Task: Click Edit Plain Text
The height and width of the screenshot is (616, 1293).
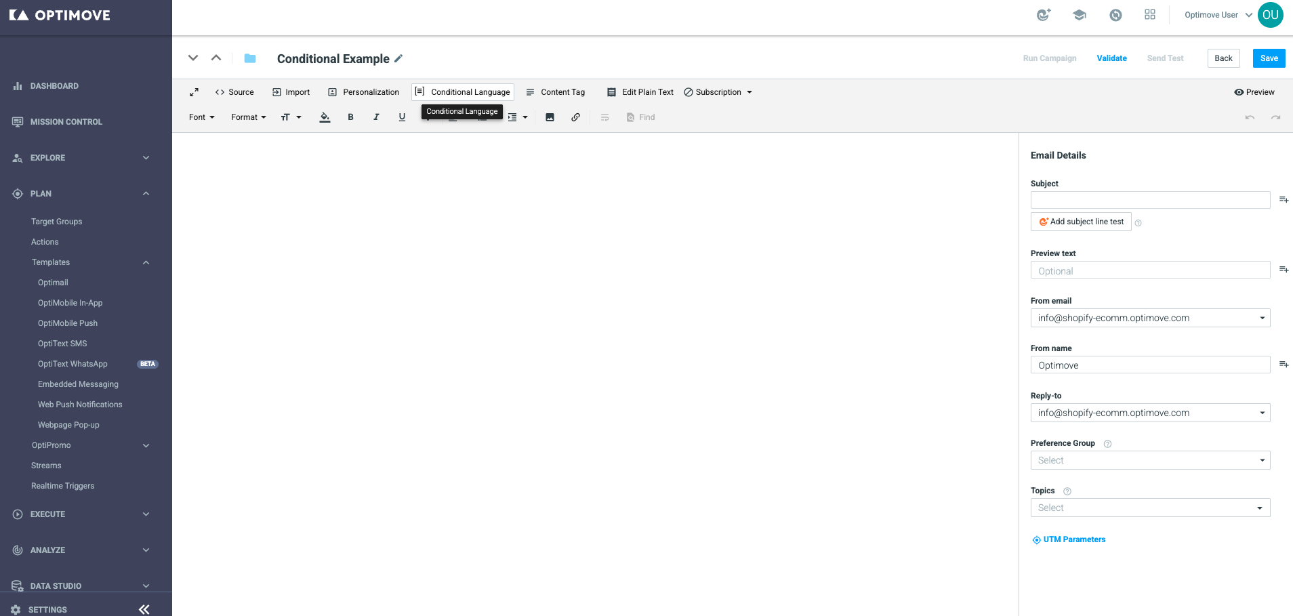Action: 640,92
